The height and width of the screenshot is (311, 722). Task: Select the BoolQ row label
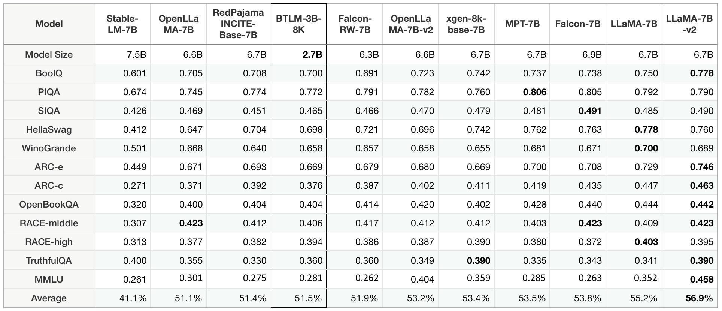[x=49, y=73]
